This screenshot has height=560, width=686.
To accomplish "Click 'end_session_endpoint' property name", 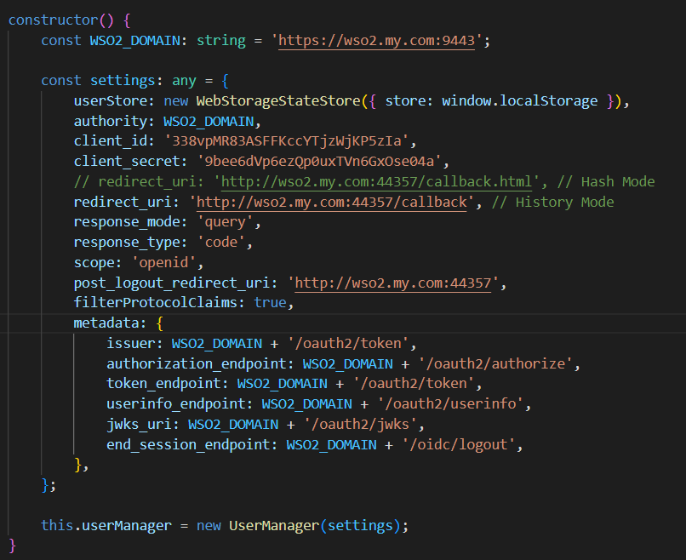I will point(188,445).
